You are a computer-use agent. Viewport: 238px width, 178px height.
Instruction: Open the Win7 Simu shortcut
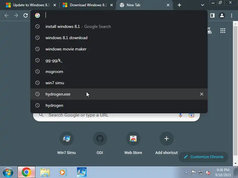pos(66,143)
